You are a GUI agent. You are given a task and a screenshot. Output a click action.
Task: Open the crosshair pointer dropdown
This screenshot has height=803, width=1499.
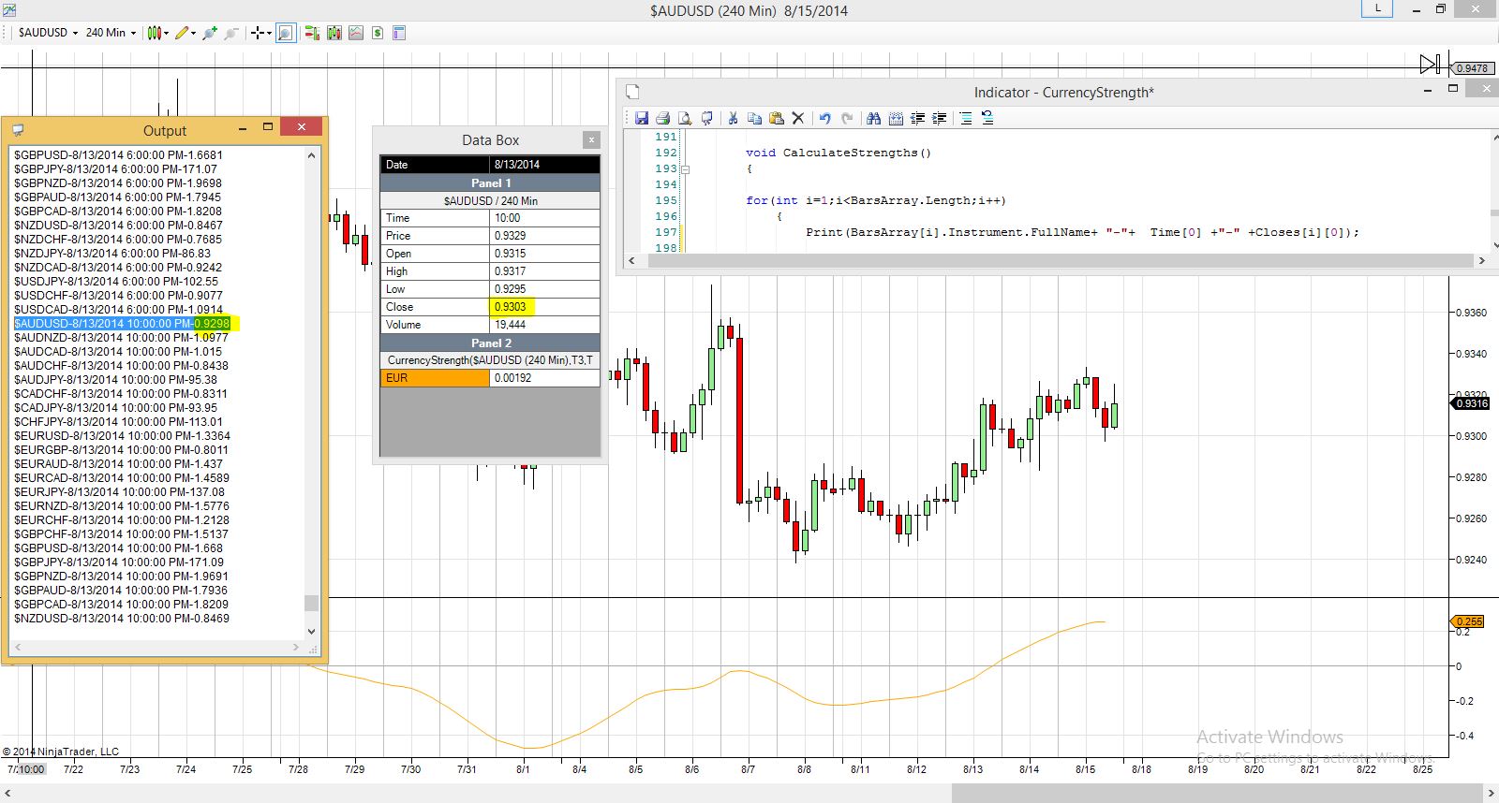tap(260, 33)
